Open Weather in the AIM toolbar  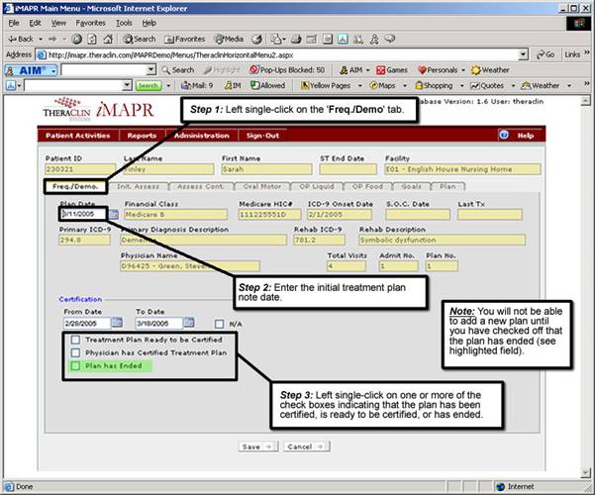click(x=490, y=70)
